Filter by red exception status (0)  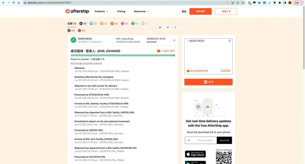81,30
